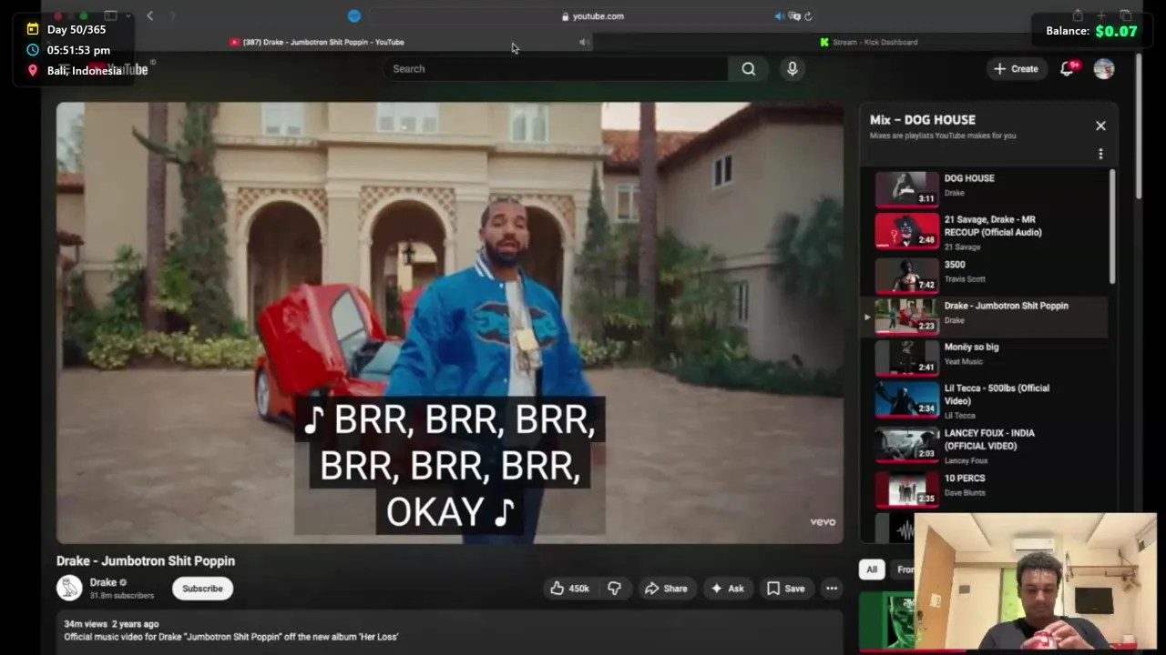Play LANCEY FOUX - INDIA official video
The width and height of the screenshot is (1166, 655).
984,445
